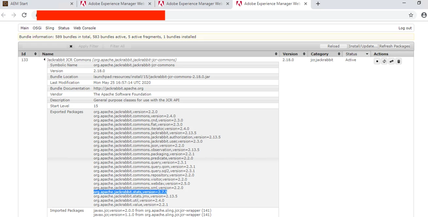Click the javax.jcr,version=2.0.0 imported package line
Image resolution: width=428 pixels, height=217 pixels.
(x=152, y=211)
